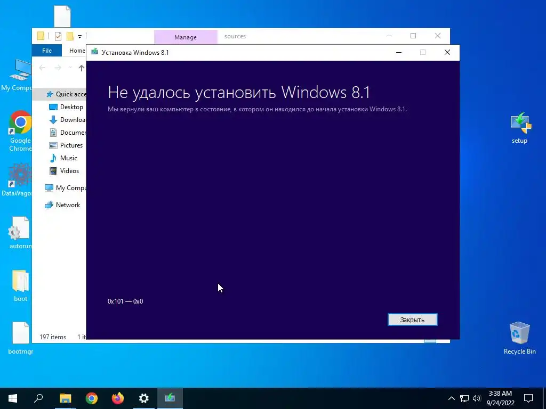Screen dimensions: 546x409
Task: Click the network icon in system tray
Action: point(464,398)
